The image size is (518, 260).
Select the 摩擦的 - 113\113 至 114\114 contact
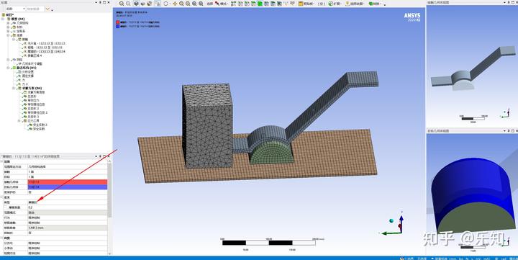[x=46, y=52]
